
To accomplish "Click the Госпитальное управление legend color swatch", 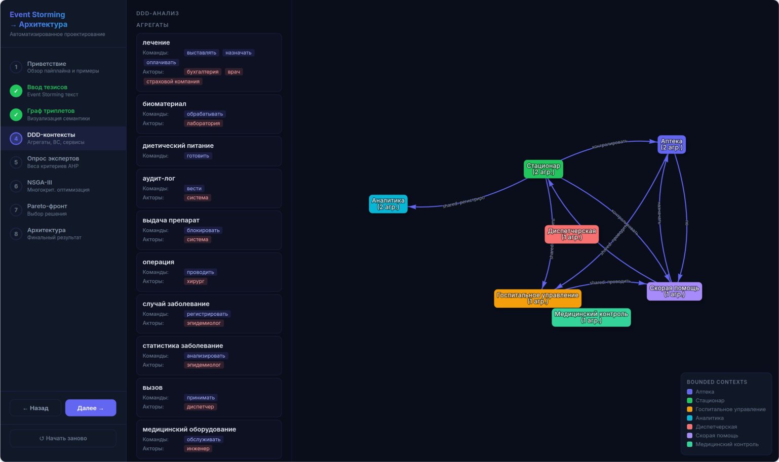I will 689,409.
